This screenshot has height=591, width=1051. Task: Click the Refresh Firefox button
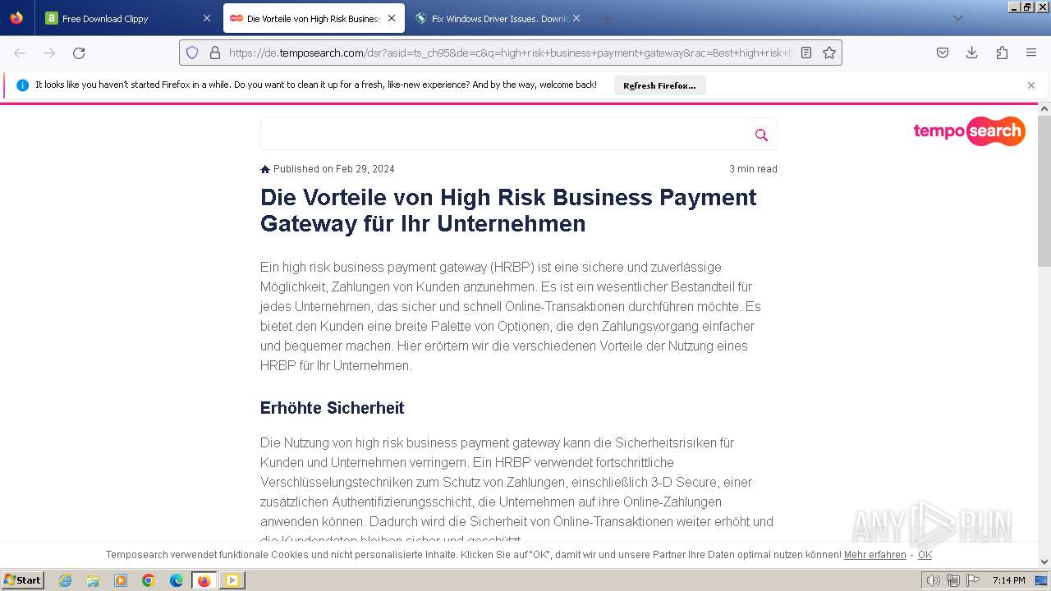click(x=659, y=85)
